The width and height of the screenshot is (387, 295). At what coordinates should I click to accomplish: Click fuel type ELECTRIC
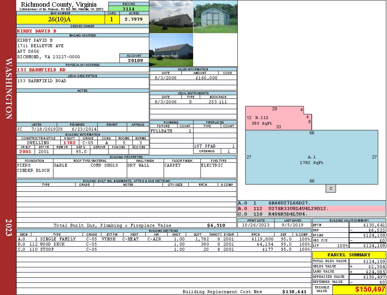[x=212, y=165]
